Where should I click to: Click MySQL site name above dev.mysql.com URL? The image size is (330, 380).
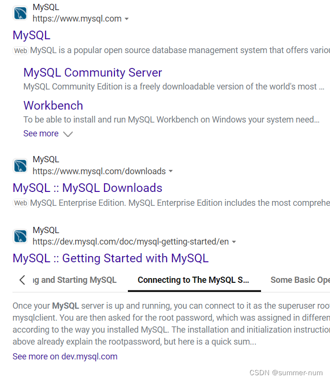tap(46, 230)
